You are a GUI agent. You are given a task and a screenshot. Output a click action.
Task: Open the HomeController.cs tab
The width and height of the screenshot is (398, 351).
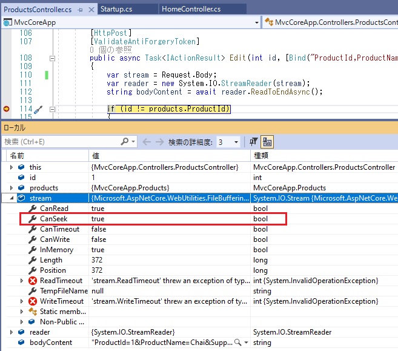(191, 9)
